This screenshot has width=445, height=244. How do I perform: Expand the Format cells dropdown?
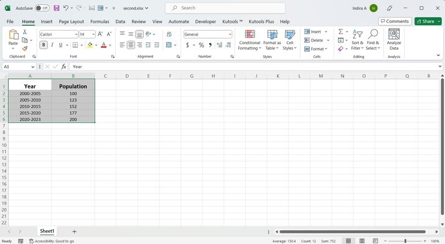[326, 49]
